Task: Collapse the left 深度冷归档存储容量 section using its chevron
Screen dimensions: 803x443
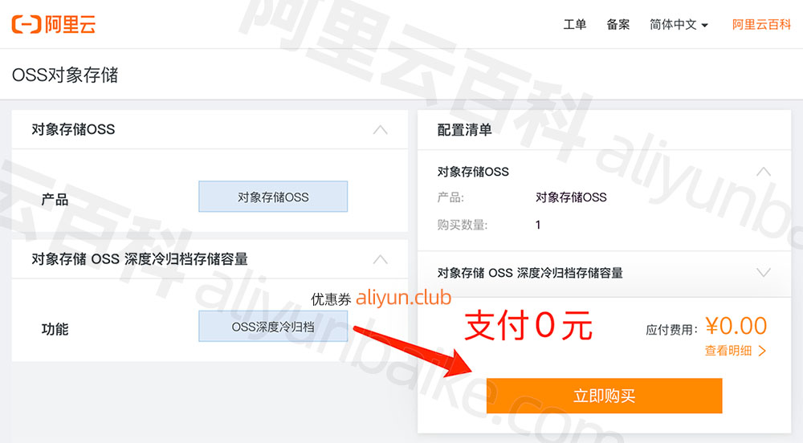Action: point(380,259)
